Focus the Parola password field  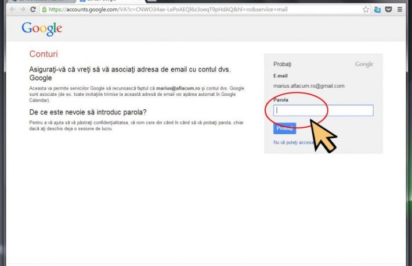pyautogui.click(x=323, y=110)
